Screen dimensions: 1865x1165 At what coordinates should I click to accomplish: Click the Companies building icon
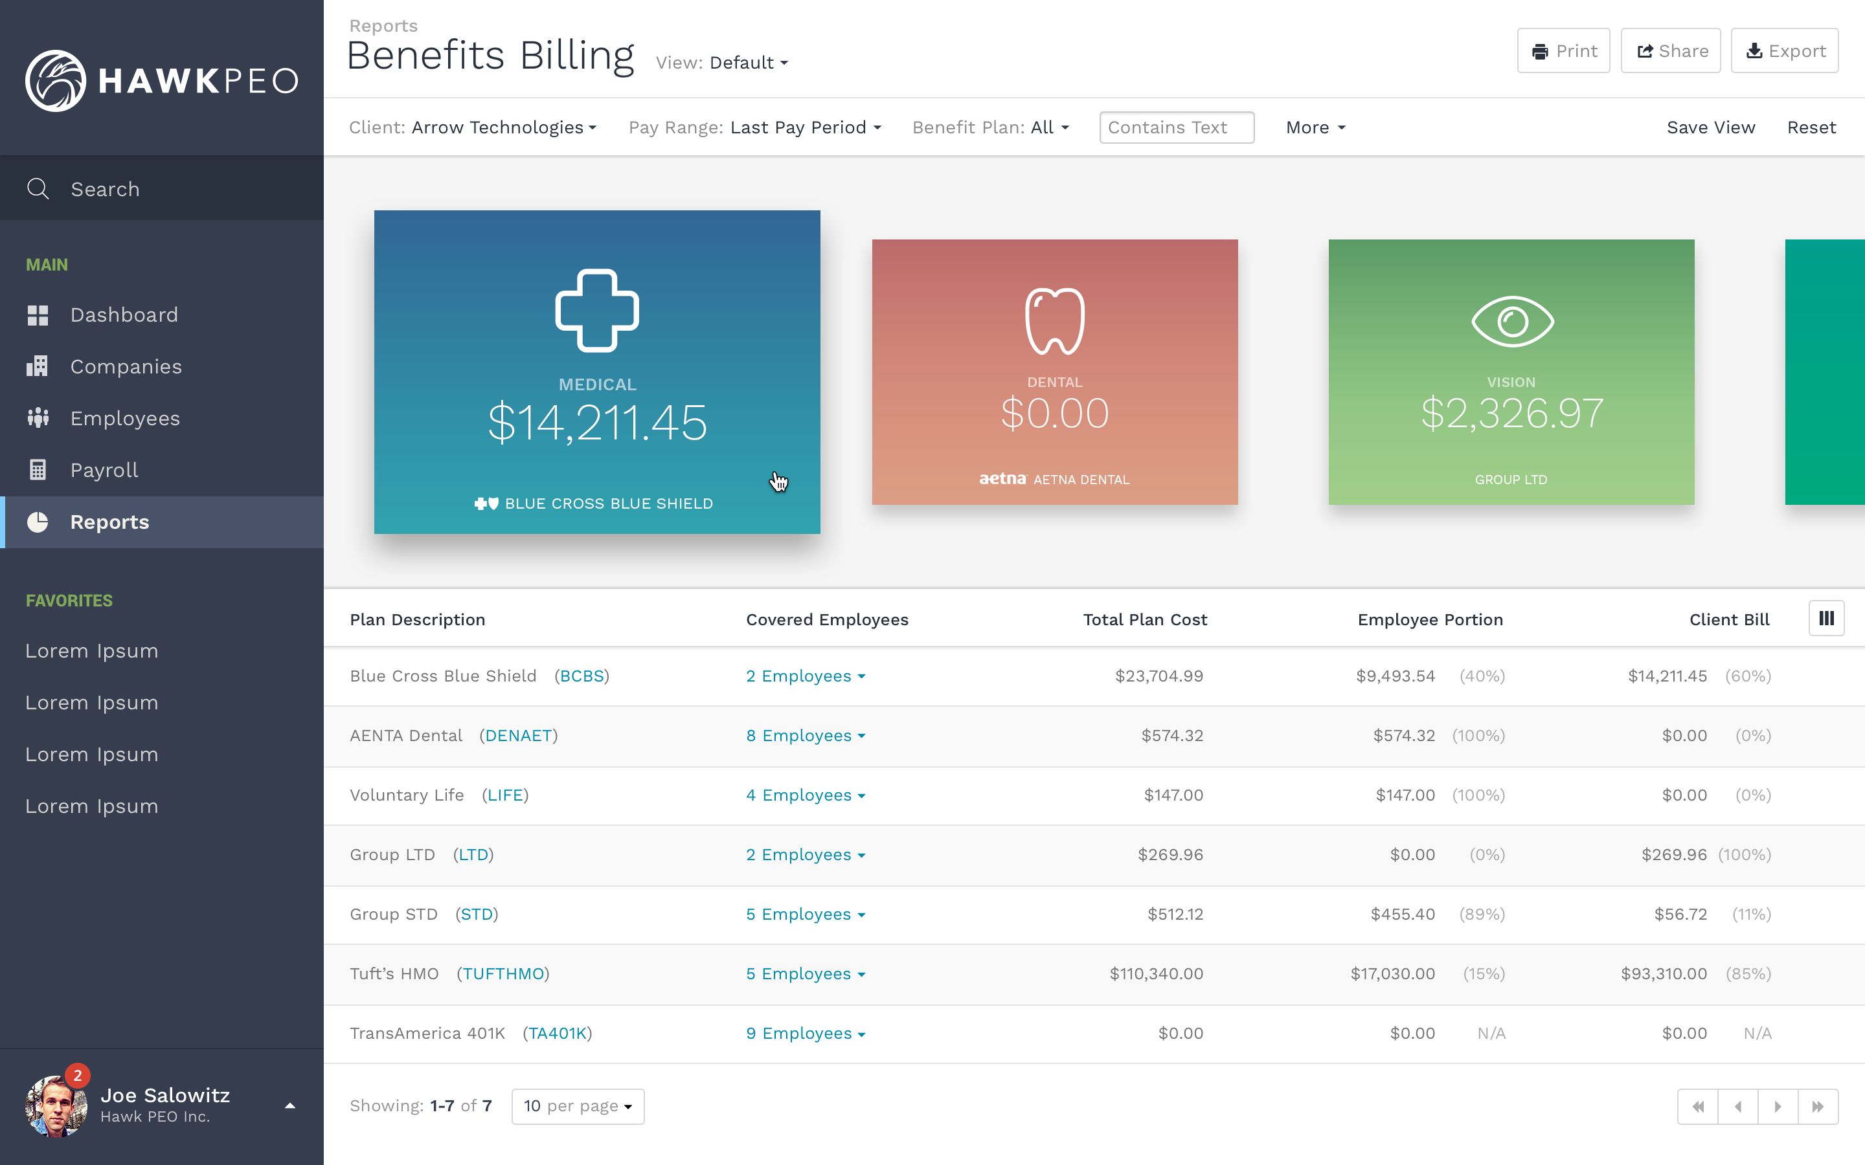click(x=37, y=366)
